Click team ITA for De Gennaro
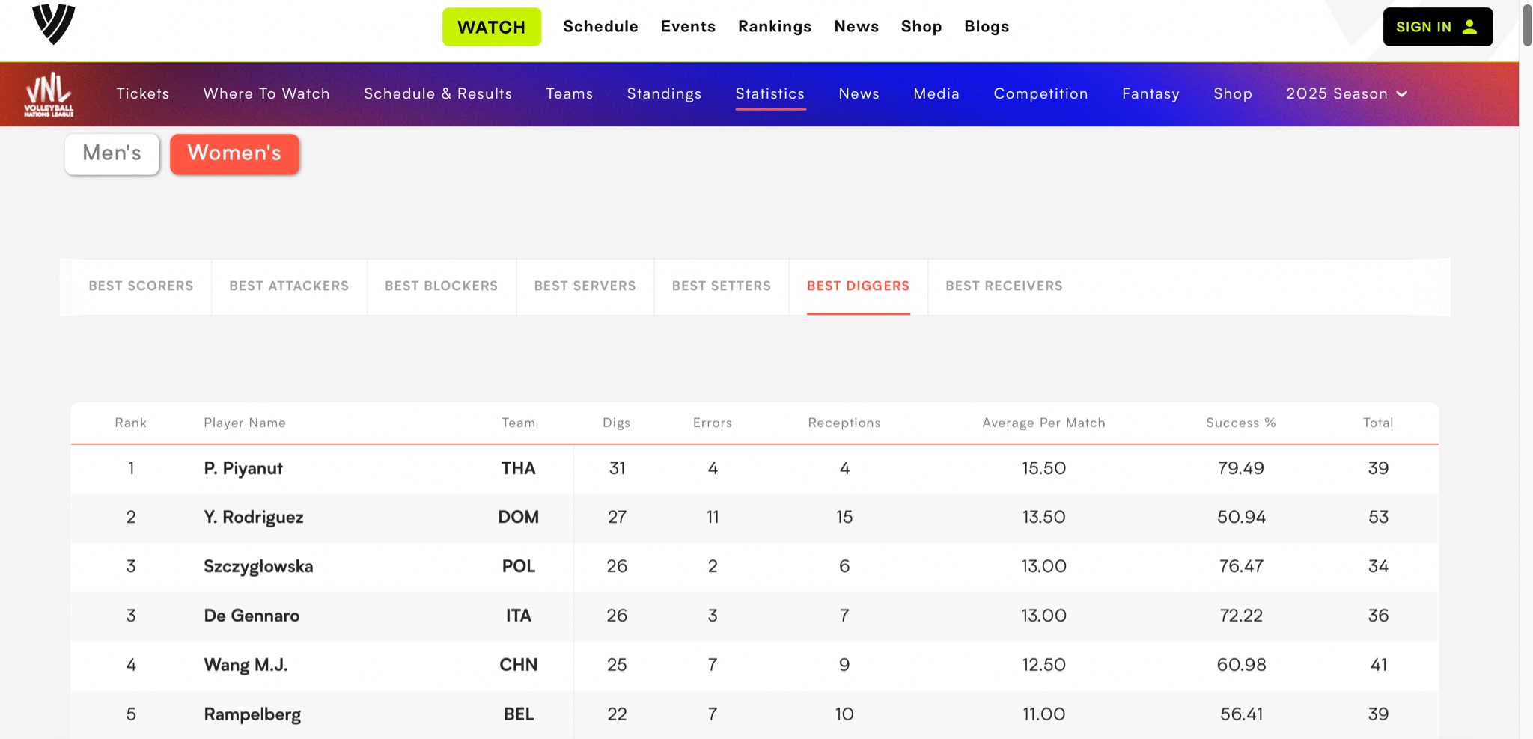The height and width of the screenshot is (739, 1533). click(518, 616)
